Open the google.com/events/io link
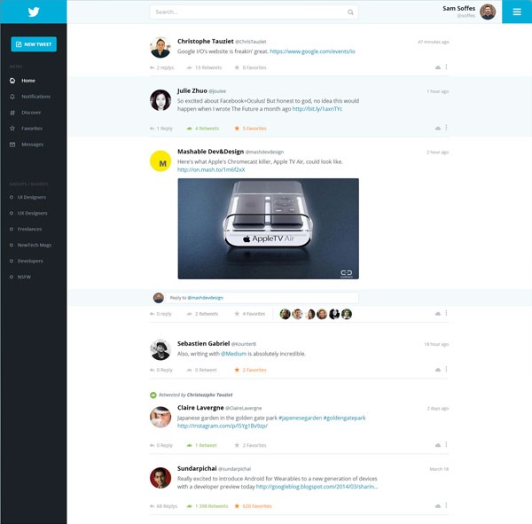 312,51
